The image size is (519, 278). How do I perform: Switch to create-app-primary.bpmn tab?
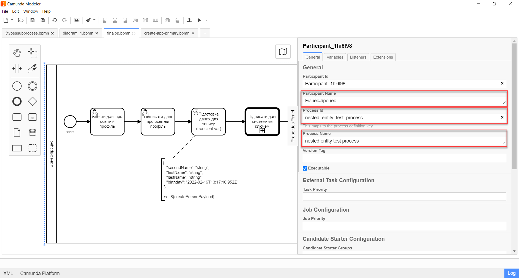pyautogui.click(x=167, y=33)
